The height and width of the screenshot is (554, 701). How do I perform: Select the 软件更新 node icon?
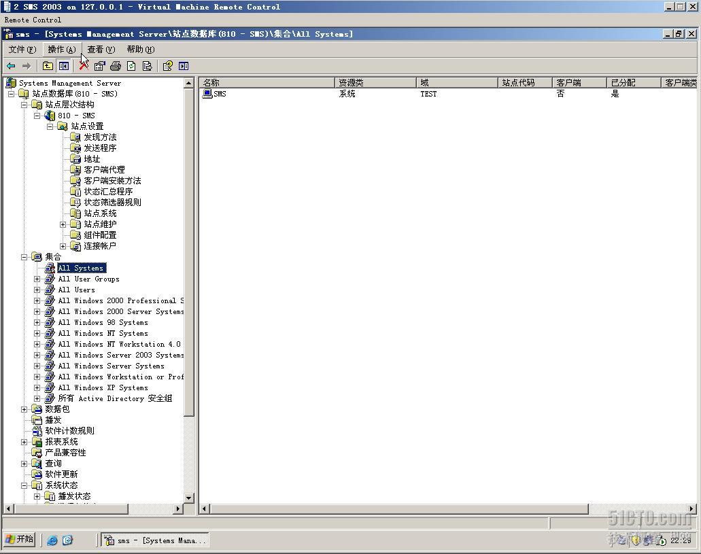pos(37,474)
